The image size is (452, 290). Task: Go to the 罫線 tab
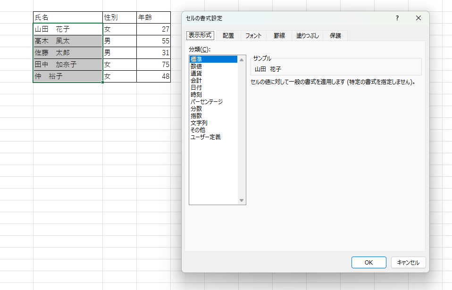point(279,36)
